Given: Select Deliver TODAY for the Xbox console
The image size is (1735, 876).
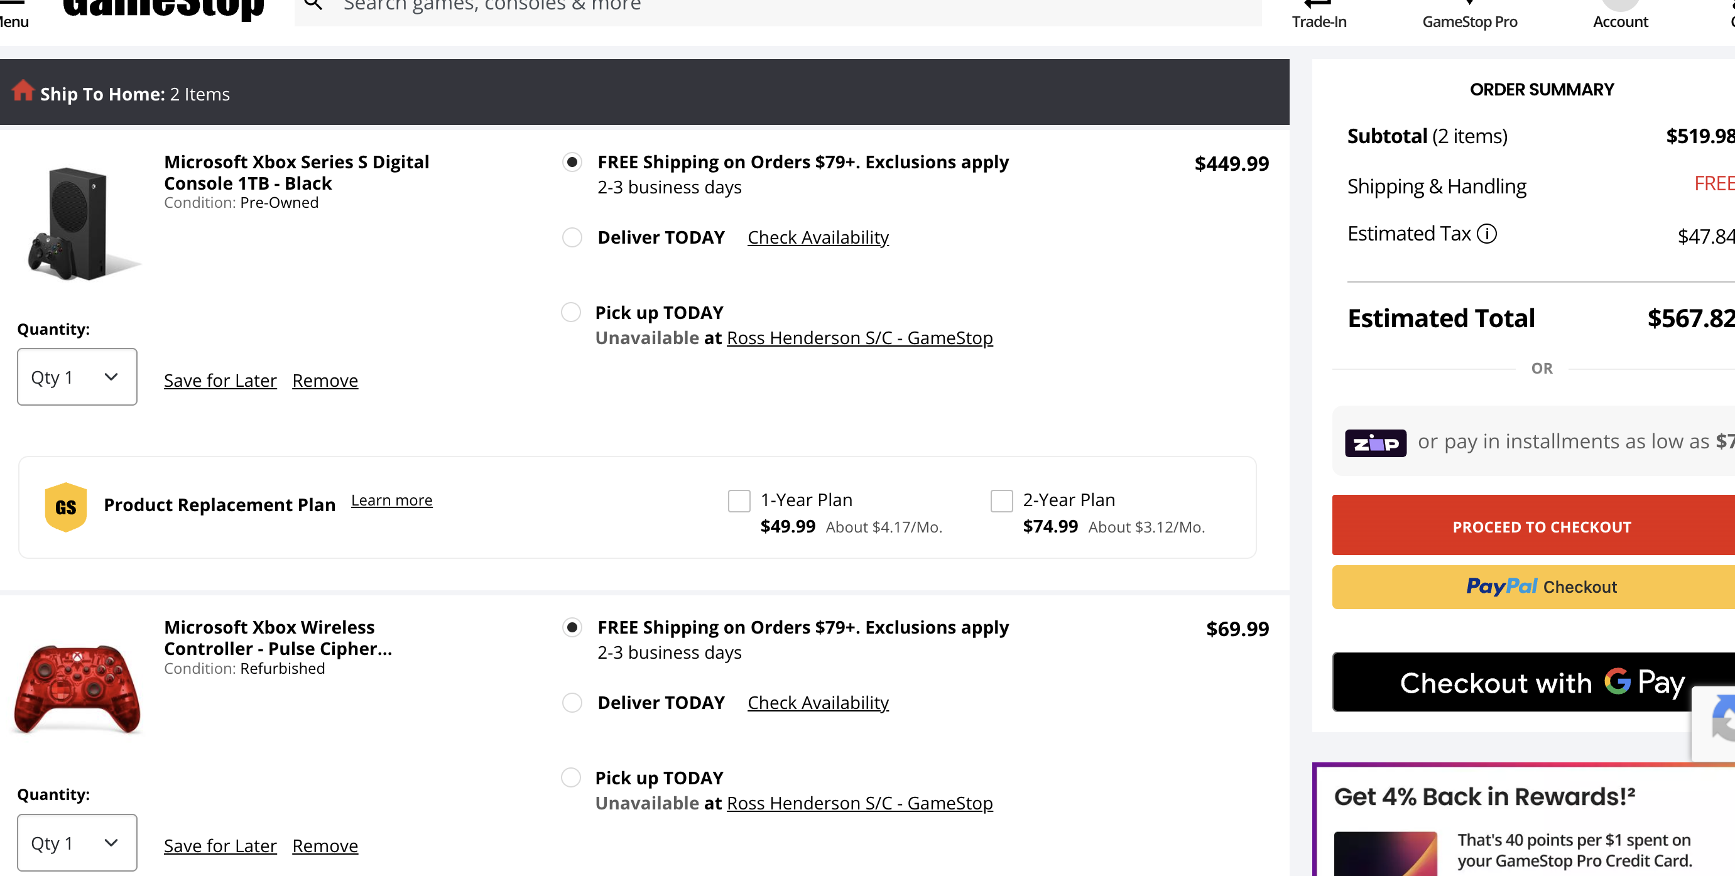Looking at the screenshot, I should [x=572, y=238].
